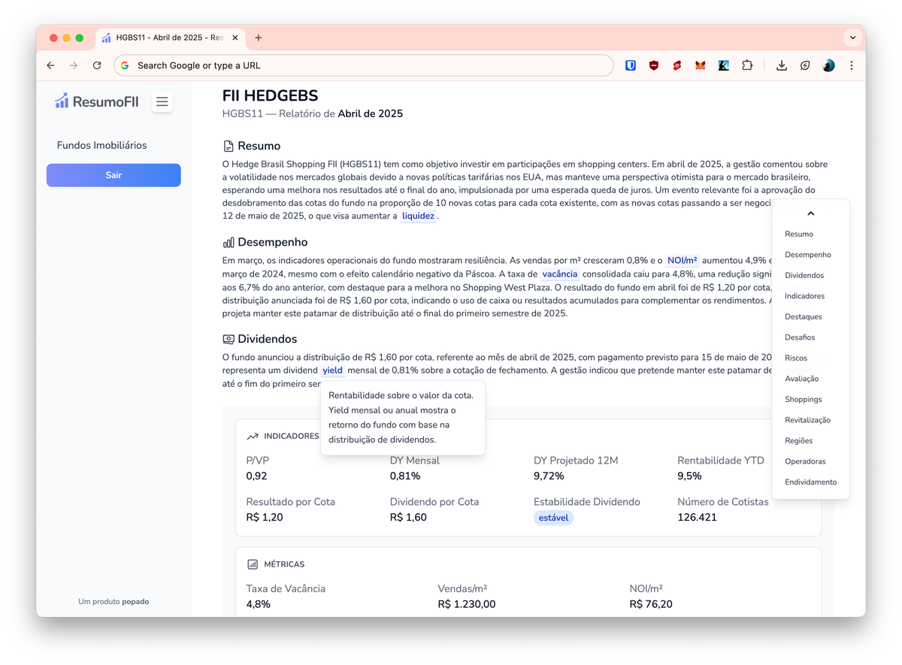The image size is (902, 665).
Task: Click the Dividendo por Cota value R$ 1,60
Action: [x=408, y=517]
